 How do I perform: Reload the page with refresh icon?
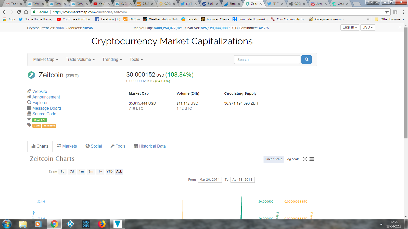(x=19, y=12)
